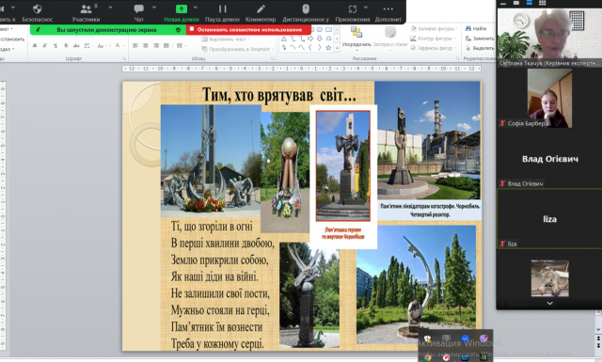Select Влад Огієвич participant tile
The image size is (602, 362).
[x=549, y=158]
